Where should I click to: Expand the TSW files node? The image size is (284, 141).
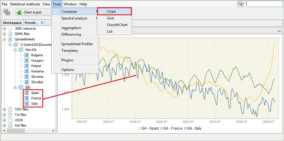point(4,109)
